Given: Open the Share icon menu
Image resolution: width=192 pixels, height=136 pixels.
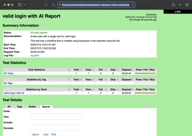Looking at the screenshot, I should click(173, 5).
